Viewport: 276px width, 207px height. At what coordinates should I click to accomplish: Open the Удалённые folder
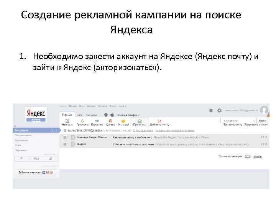(21, 140)
